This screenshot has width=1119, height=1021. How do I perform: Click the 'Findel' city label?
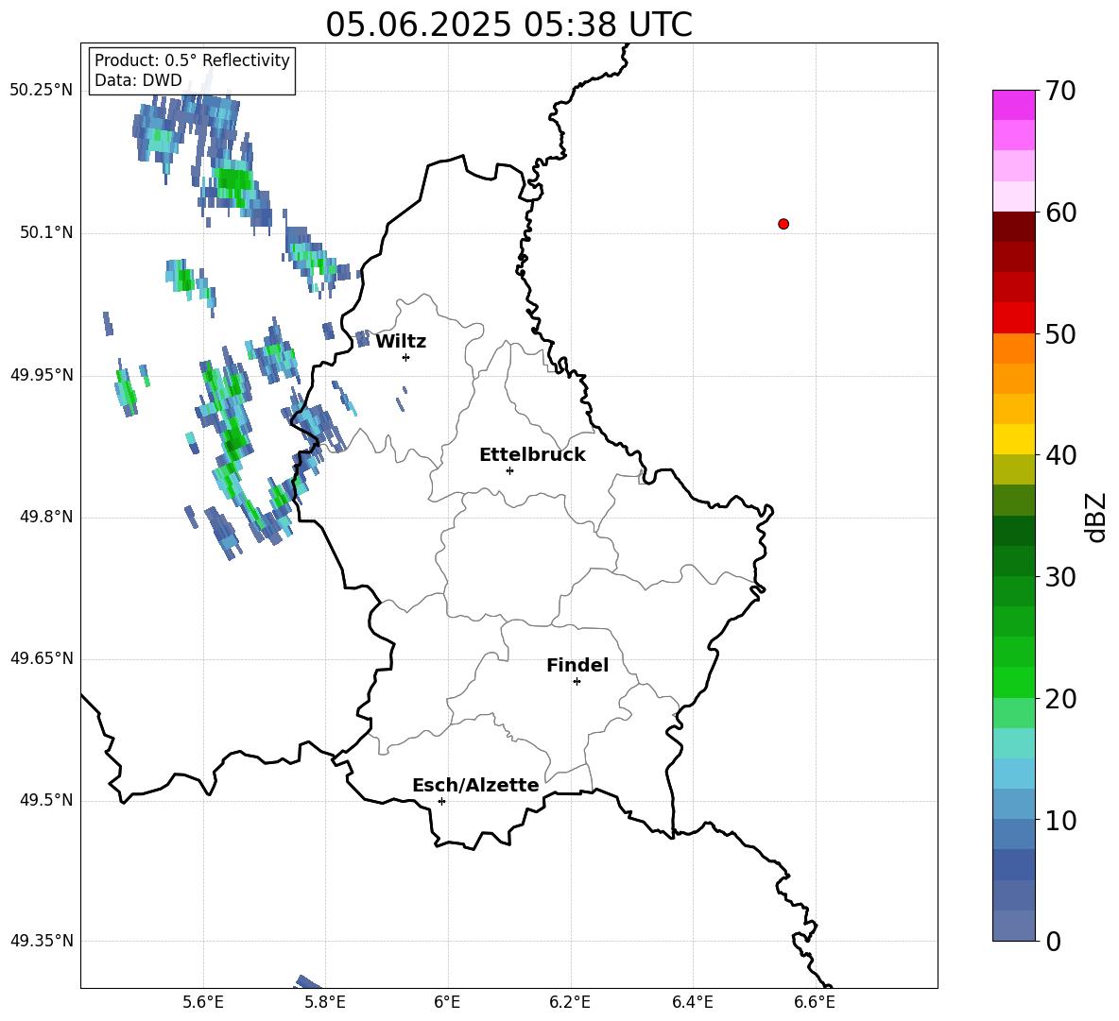pyautogui.click(x=577, y=665)
